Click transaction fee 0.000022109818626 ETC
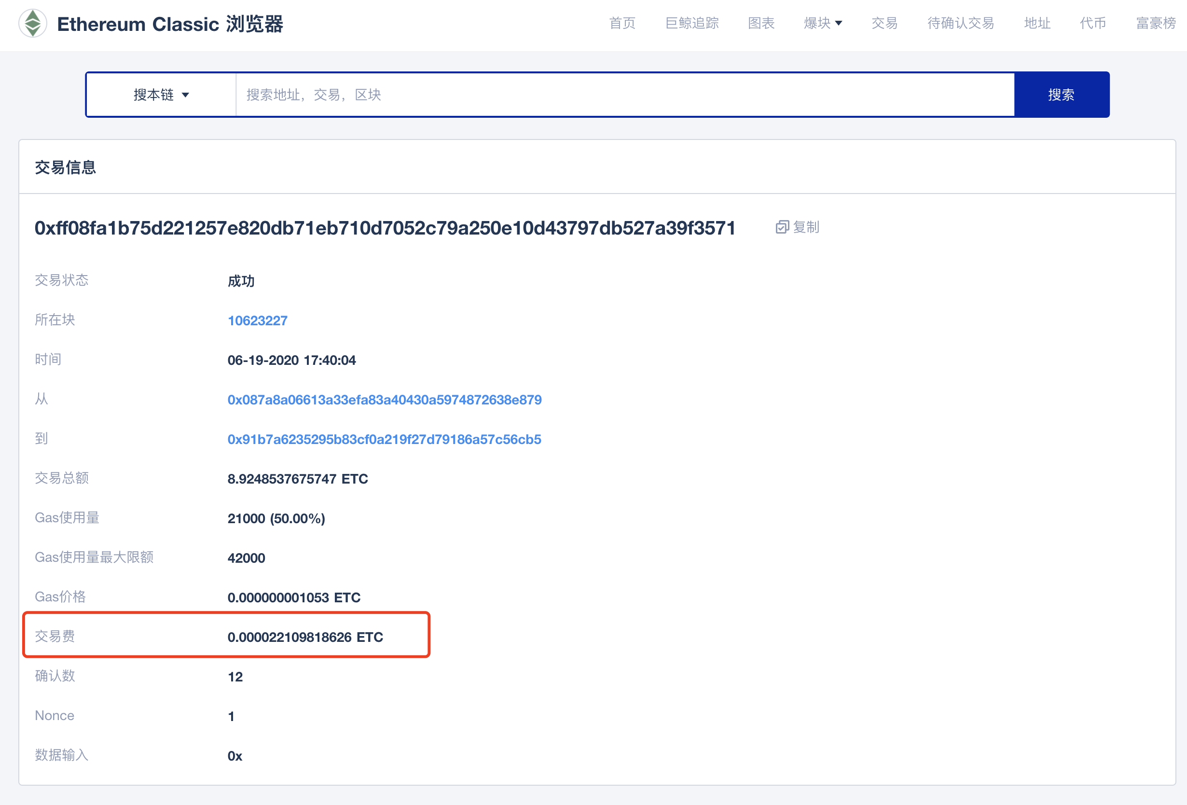Image resolution: width=1187 pixels, height=805 pixels. (305, 637)
